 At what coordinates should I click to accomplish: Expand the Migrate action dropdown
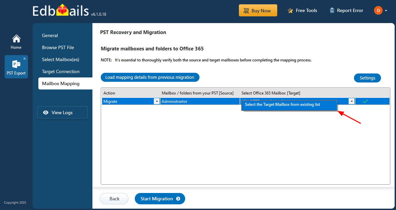[156, 101]
